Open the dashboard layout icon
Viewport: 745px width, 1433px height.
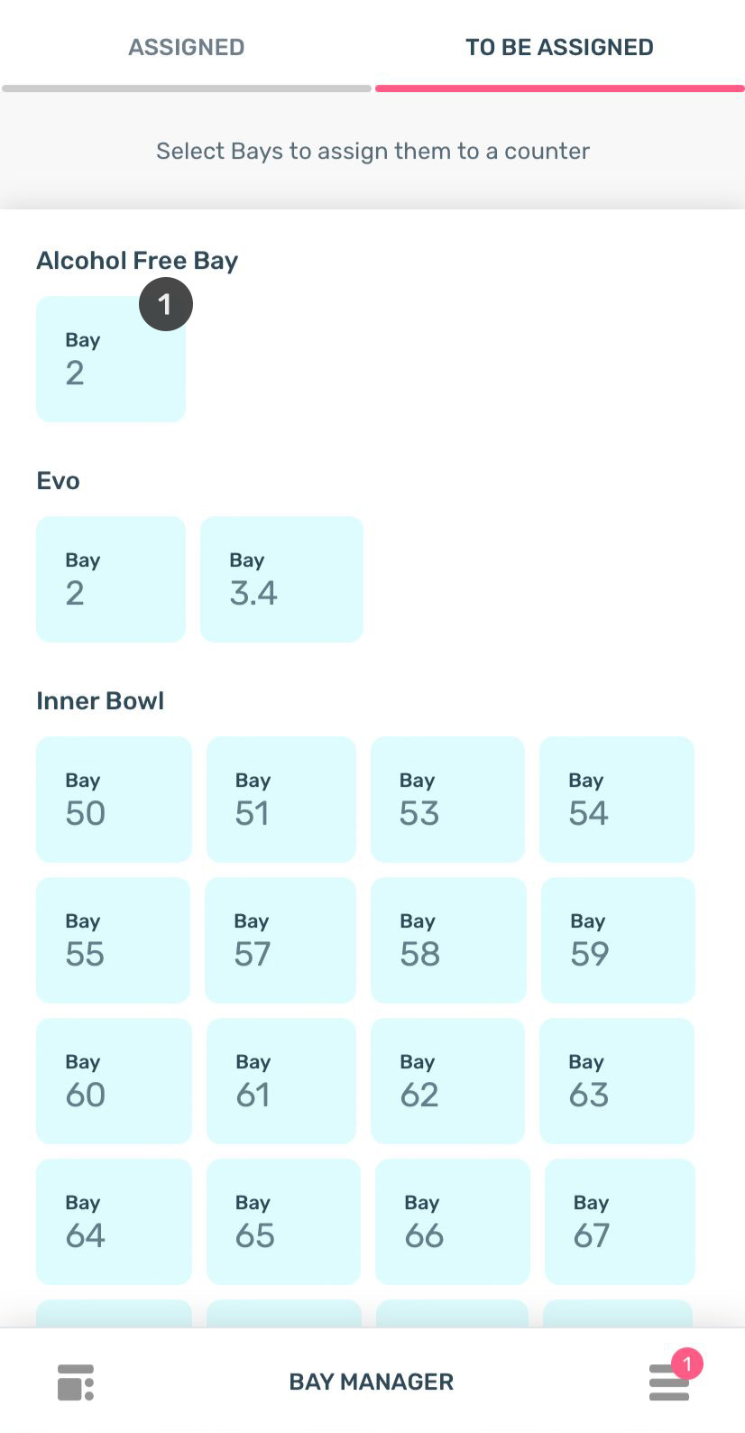pyautogui.click(x=76, y=1382)
